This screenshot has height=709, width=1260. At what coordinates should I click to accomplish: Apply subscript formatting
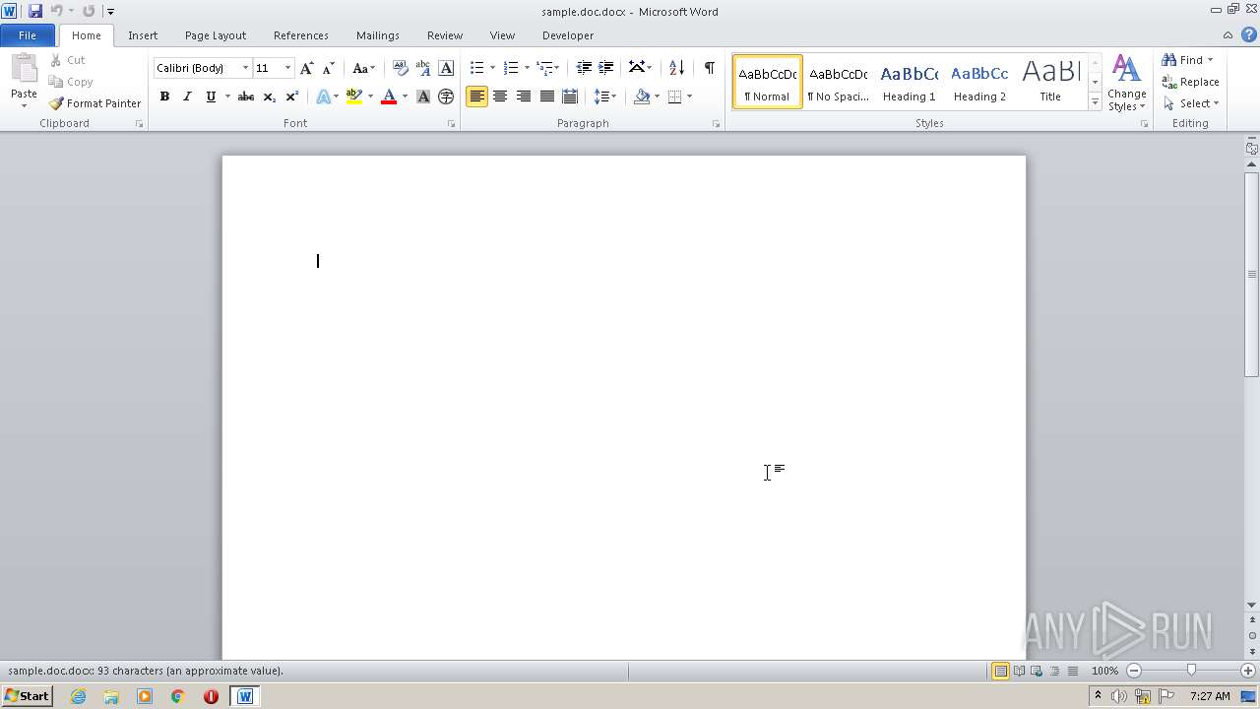tap(269, 97)
